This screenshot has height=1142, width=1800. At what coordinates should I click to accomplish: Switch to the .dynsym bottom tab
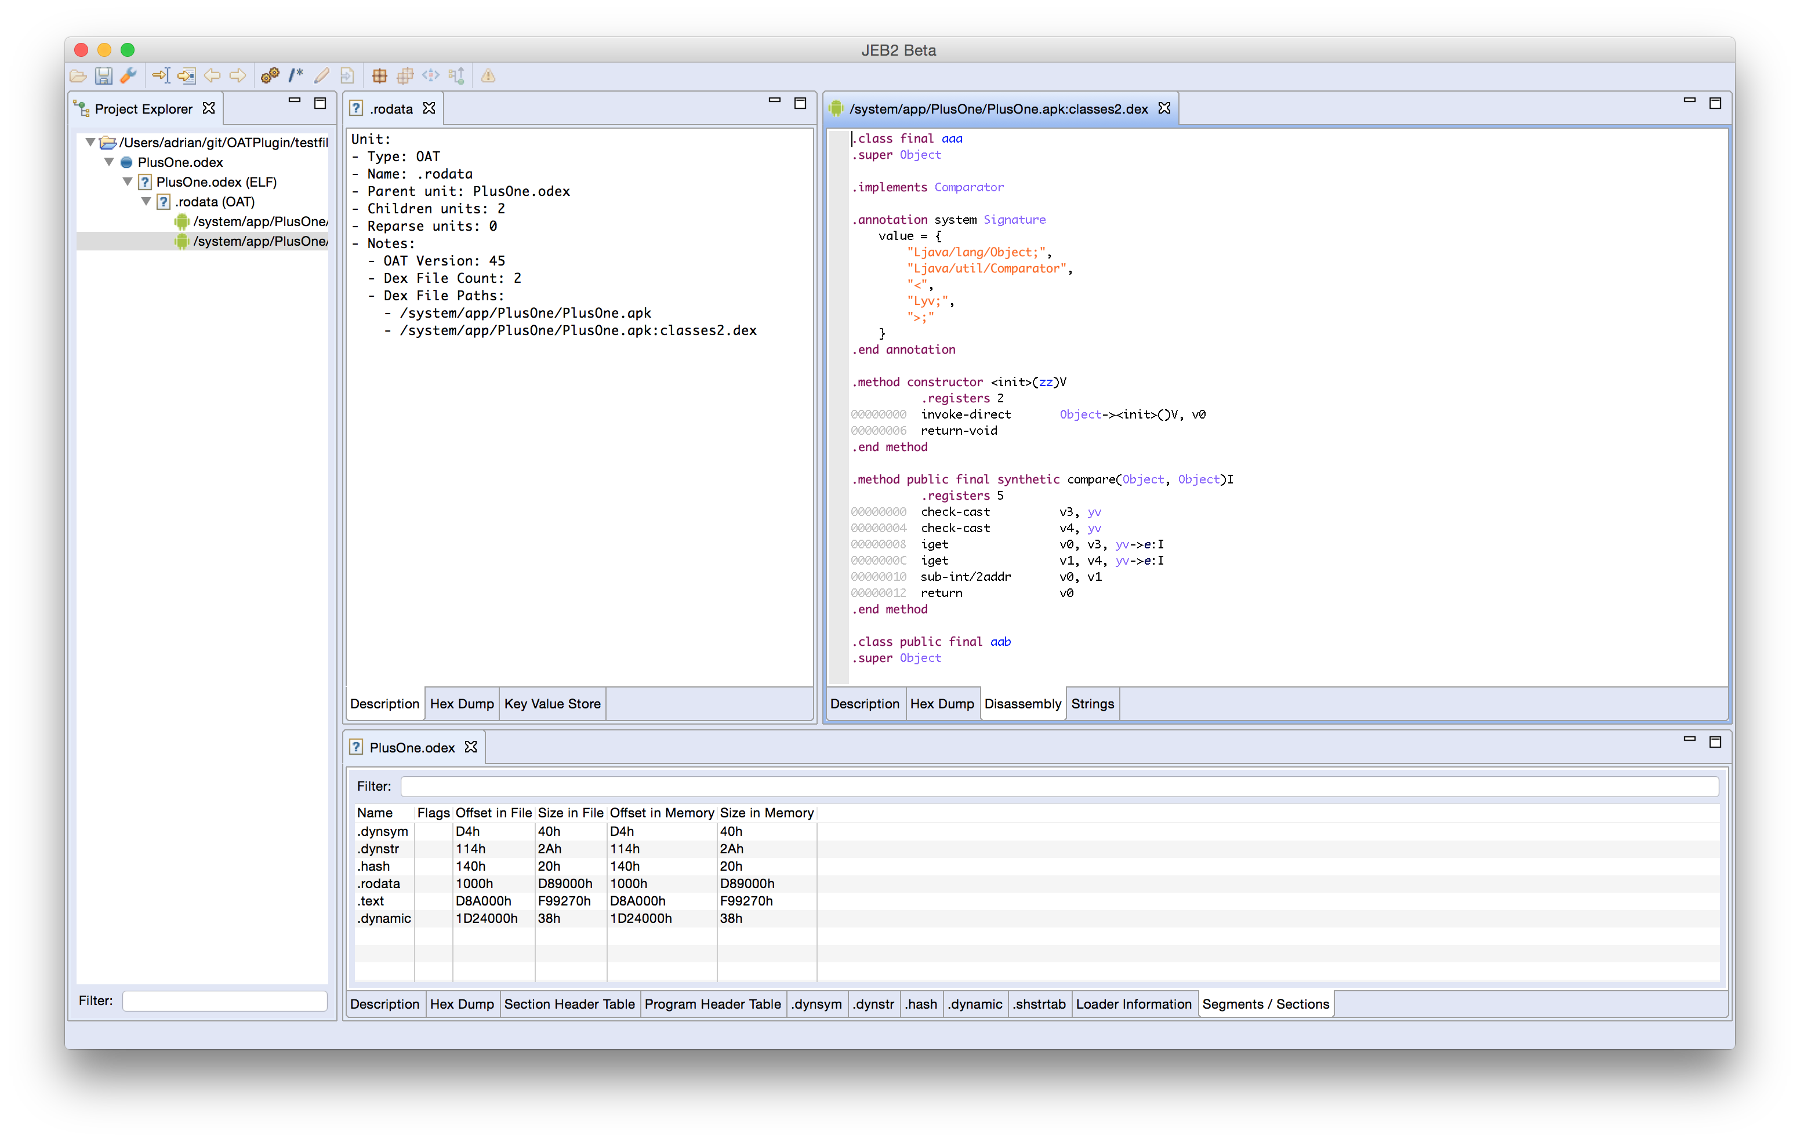tap(817, 1005)
